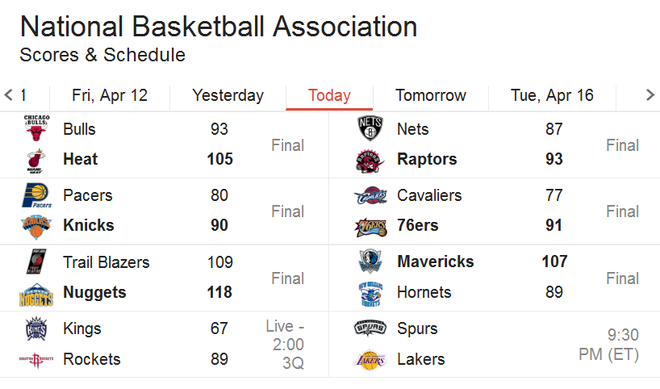Click the Trail Blazers team name
Image resolution: width=660 pixels, height=389 pixels.
pyautogui.click(x=106, y=262)
